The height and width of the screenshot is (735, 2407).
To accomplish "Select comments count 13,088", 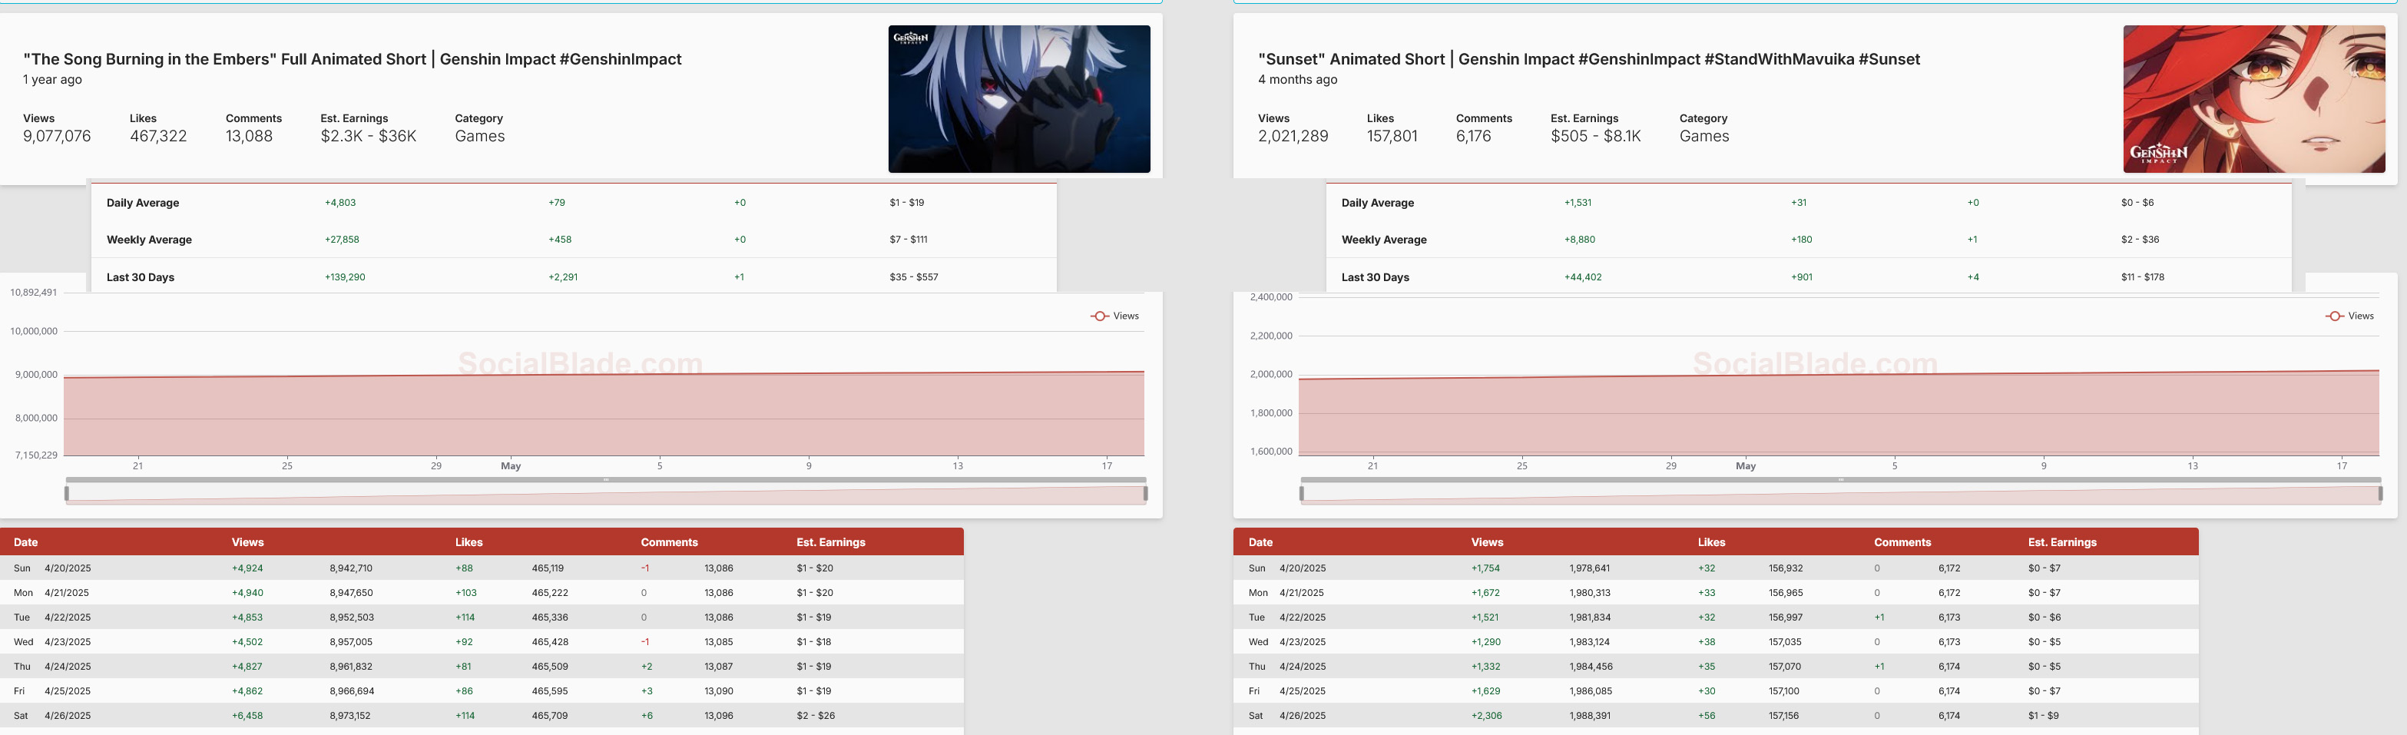I will point(250,137).
